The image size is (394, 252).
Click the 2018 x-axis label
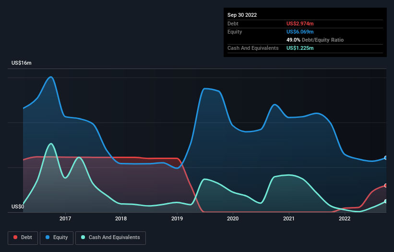pyautogui.click(x=121, y=218)
